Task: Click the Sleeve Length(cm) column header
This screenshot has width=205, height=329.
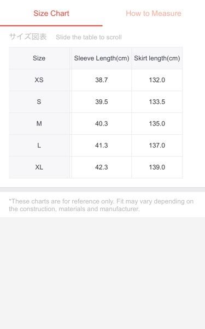Action: pyautogui.click(x=102, y=58)
